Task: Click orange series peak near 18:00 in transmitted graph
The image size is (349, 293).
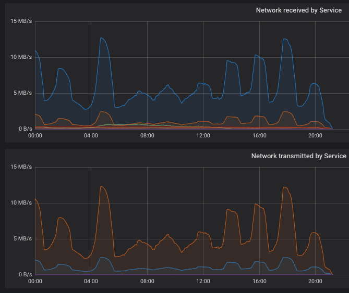Action: [284, 187]
